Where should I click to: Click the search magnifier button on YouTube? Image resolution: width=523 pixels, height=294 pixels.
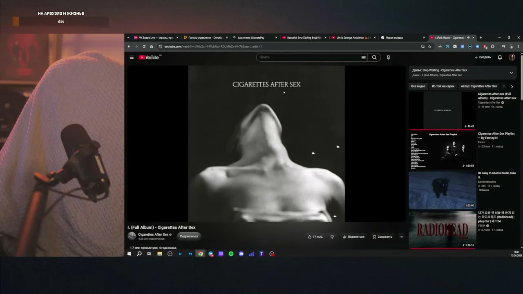point(374,58)
